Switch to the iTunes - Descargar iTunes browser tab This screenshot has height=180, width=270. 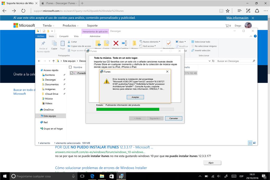(x=59, y=3)
